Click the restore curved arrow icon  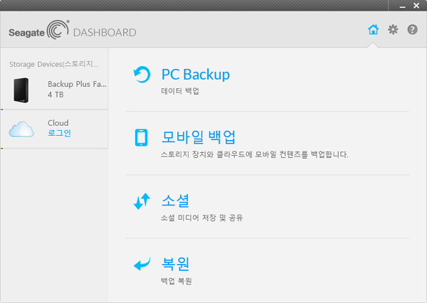(142, 264)
